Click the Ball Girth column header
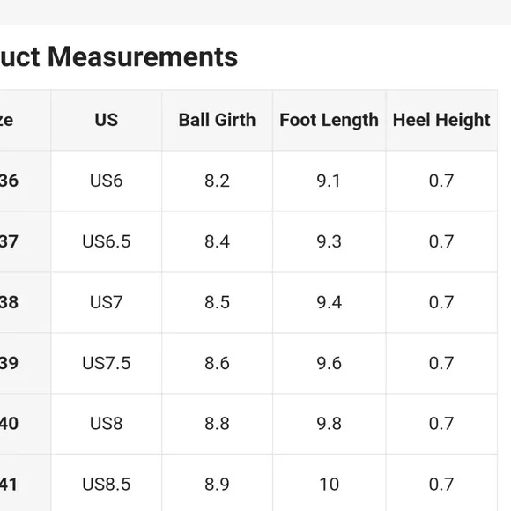 (217, 120)
